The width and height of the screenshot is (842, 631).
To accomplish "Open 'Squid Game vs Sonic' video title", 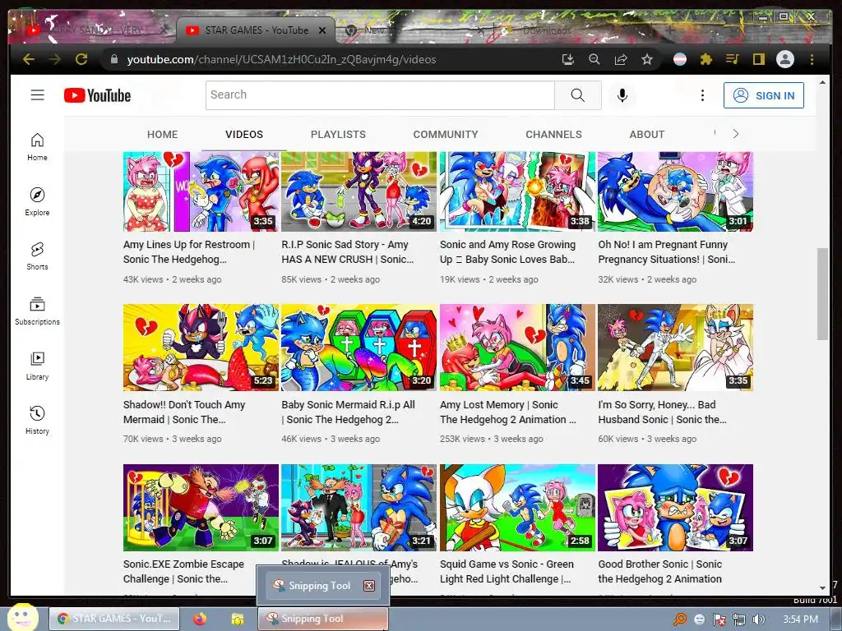I will 507,572.
